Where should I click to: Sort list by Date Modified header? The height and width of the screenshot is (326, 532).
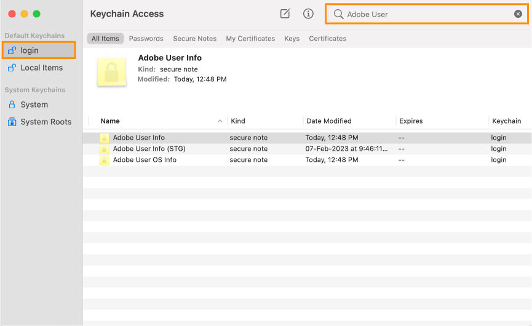(329, 121)
